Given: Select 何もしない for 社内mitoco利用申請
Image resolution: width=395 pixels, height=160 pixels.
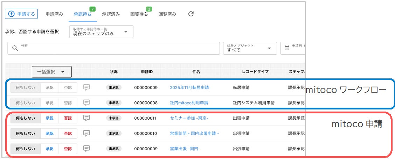Looking at the screenshot, I should 26,103.
